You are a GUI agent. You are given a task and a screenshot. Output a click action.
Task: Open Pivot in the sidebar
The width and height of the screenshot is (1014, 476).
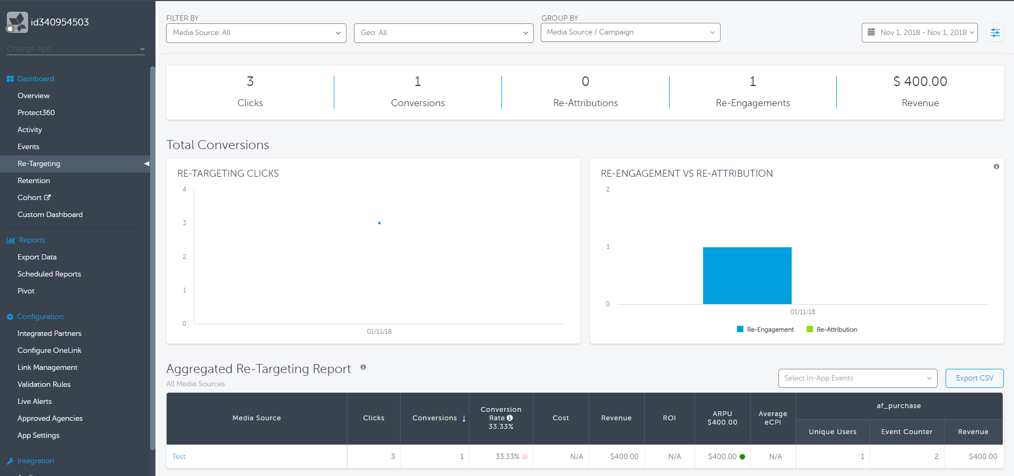tap(26, 291)
